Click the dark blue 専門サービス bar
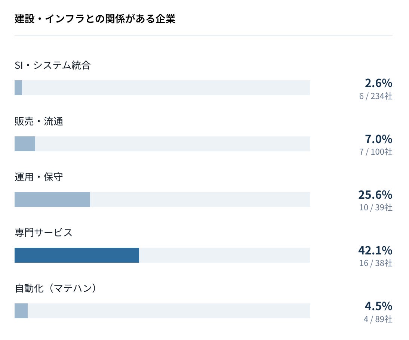 [77, 255]
